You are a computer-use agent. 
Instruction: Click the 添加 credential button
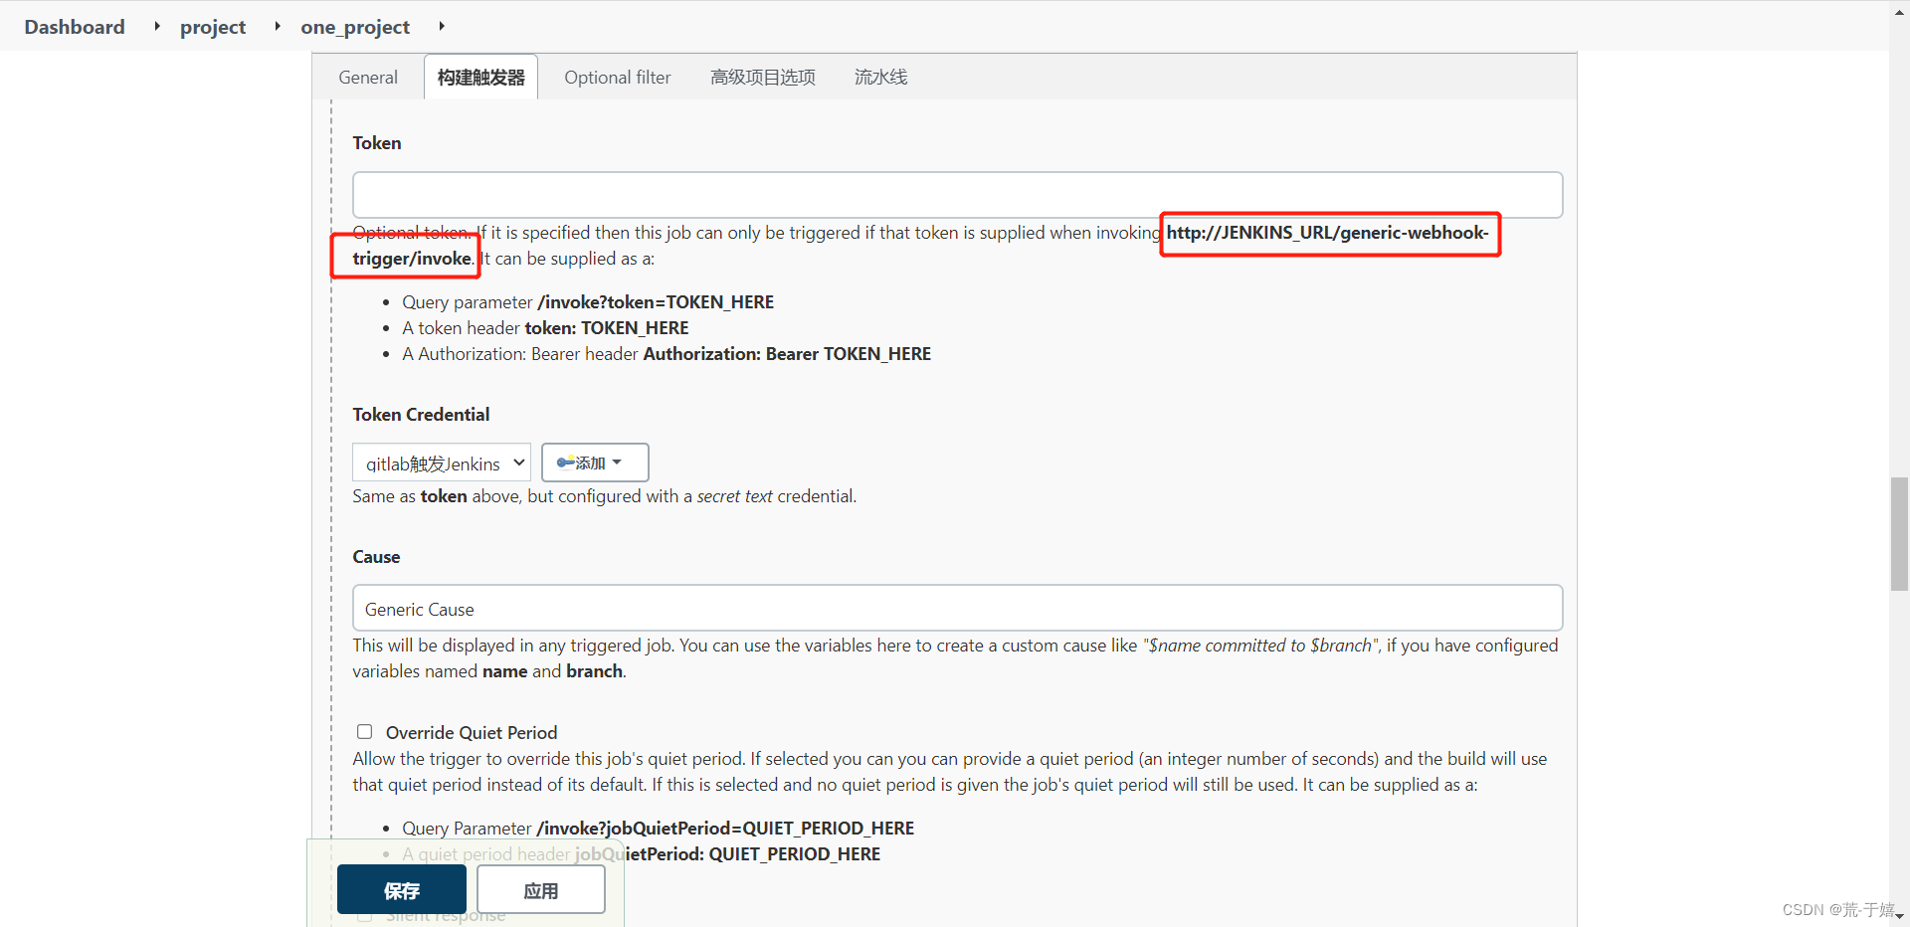click(595, 463)
